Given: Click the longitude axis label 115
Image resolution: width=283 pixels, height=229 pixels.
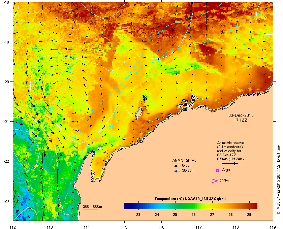Looking at the screenshot, I should coord(124,227).
